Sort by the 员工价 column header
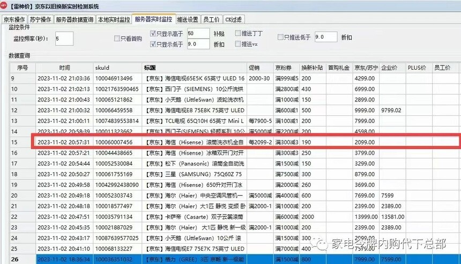This screenshot has height=264, width=461. (445, 68)
